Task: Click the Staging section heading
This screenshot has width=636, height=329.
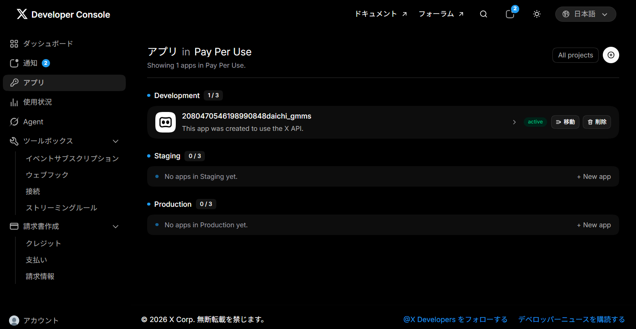Action: [x=167, y=156]
